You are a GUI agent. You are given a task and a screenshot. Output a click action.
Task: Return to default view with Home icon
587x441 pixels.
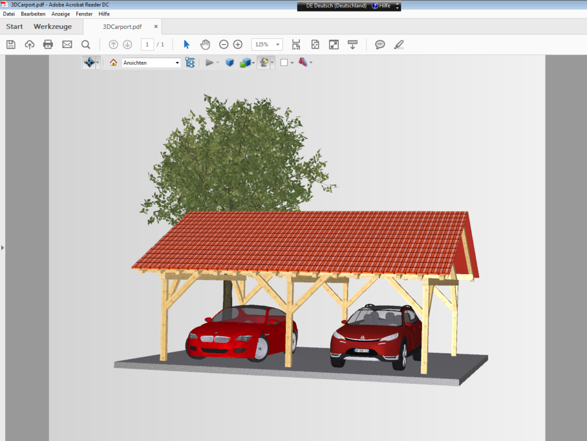(x=114, y=63)
